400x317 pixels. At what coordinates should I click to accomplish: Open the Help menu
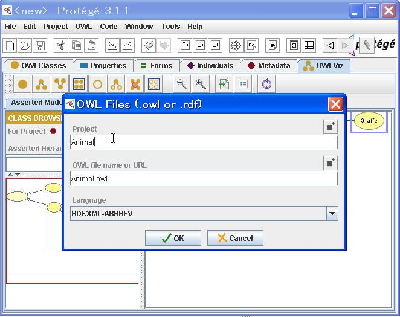pos(195,26)
